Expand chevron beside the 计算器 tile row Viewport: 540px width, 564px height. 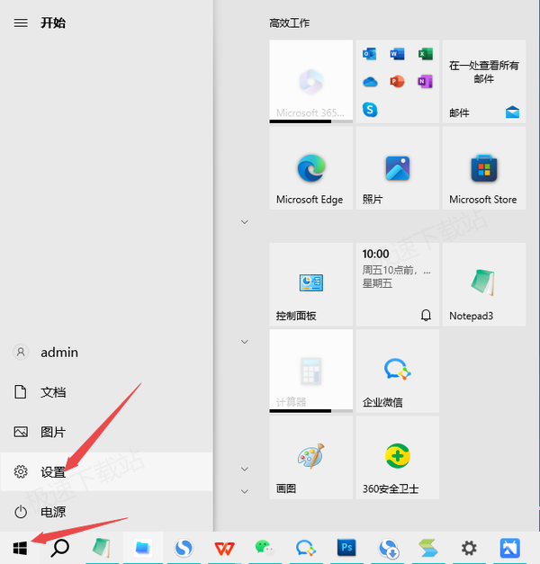click(245, 342)
